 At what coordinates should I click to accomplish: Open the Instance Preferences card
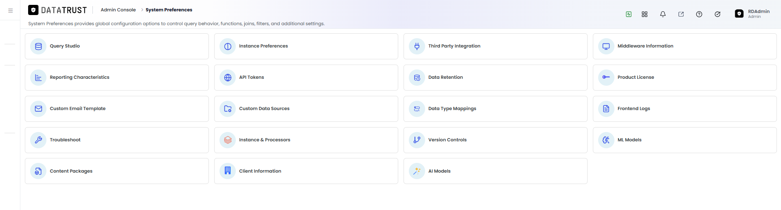[306, 46]
